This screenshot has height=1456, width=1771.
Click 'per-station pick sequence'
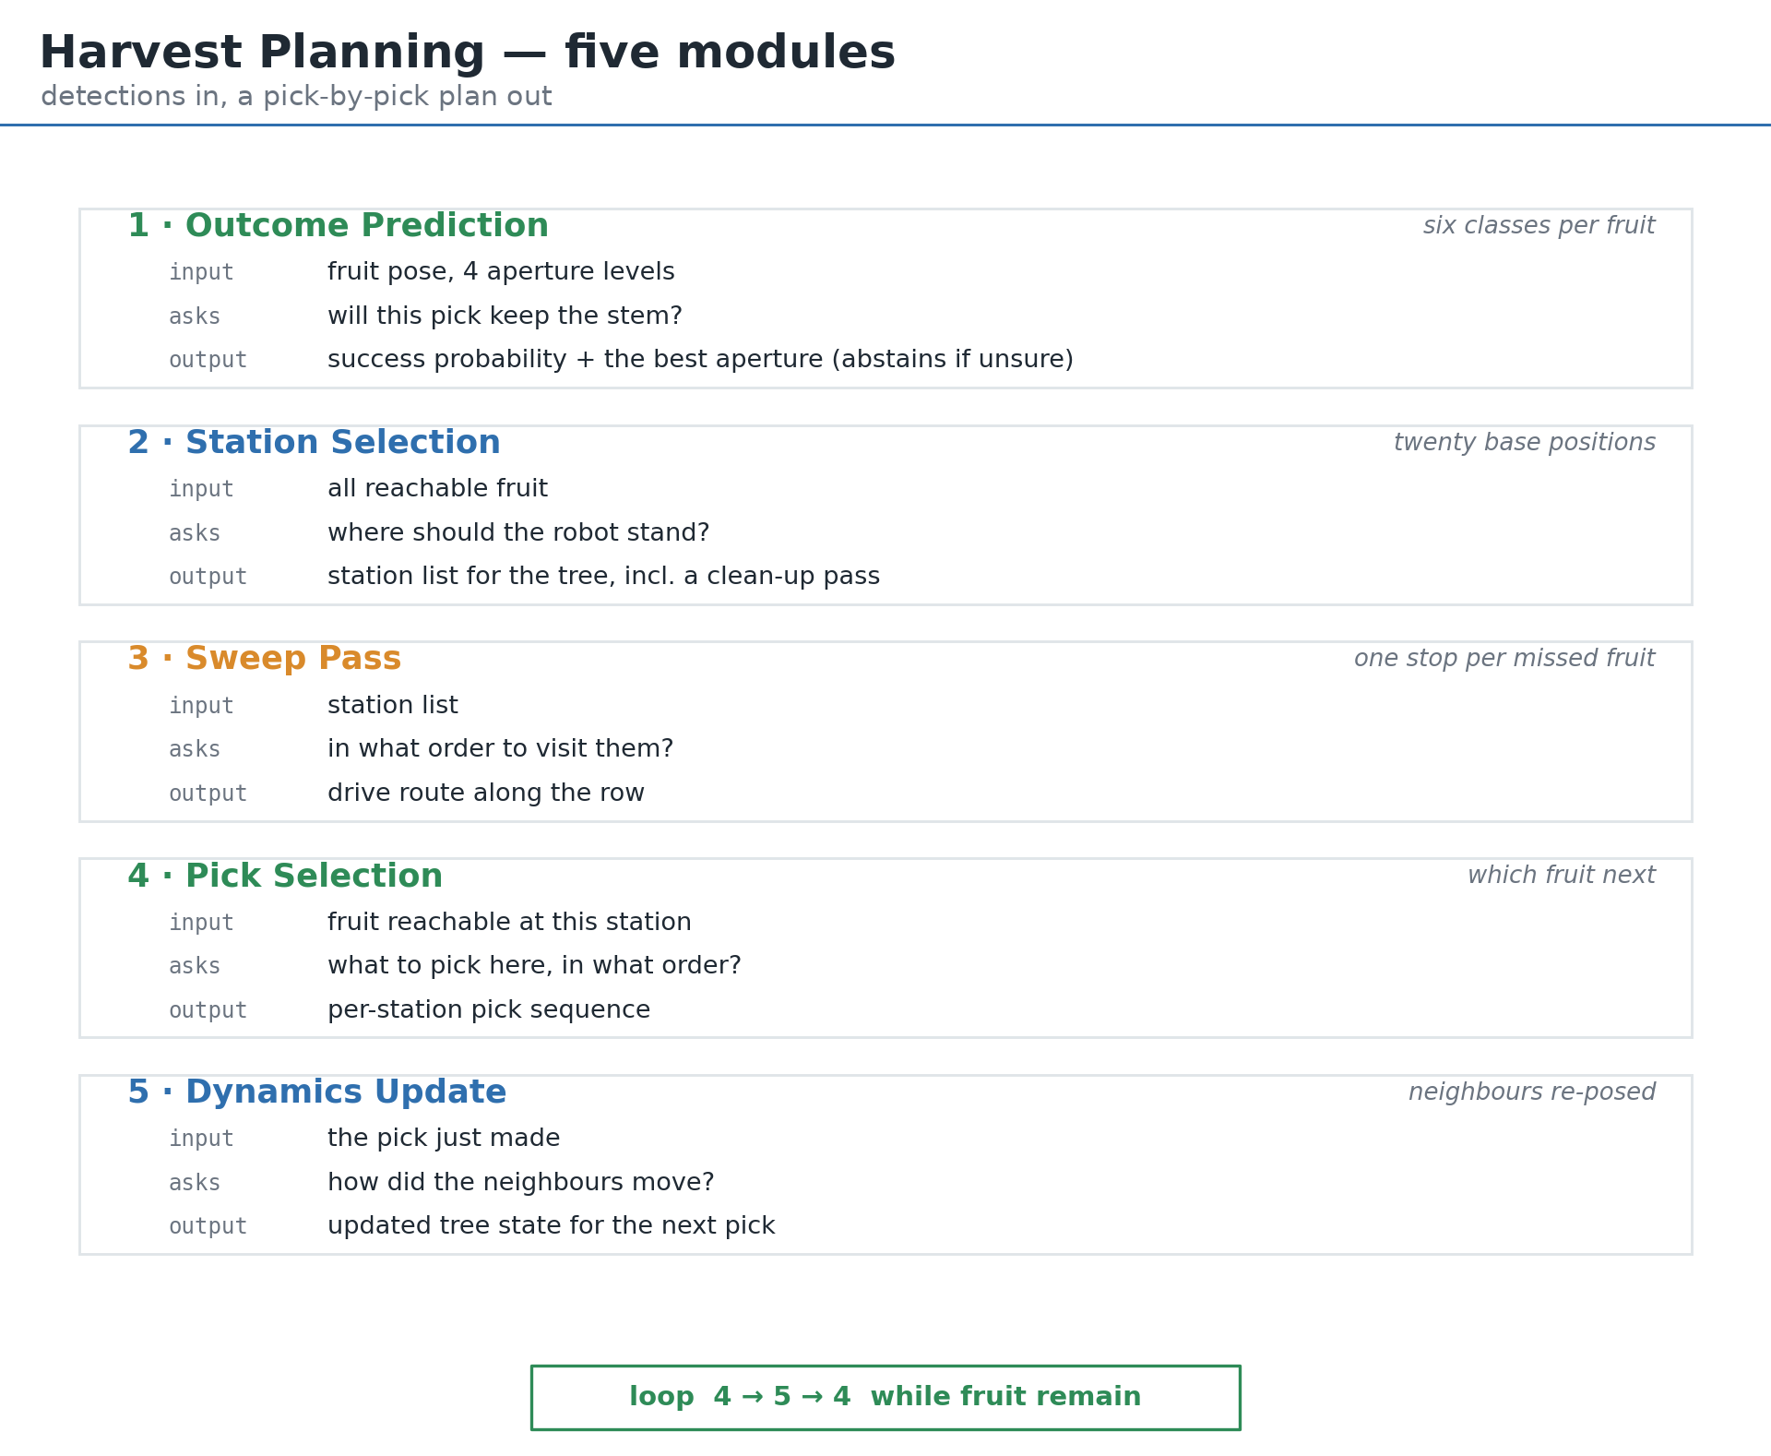489,1010
